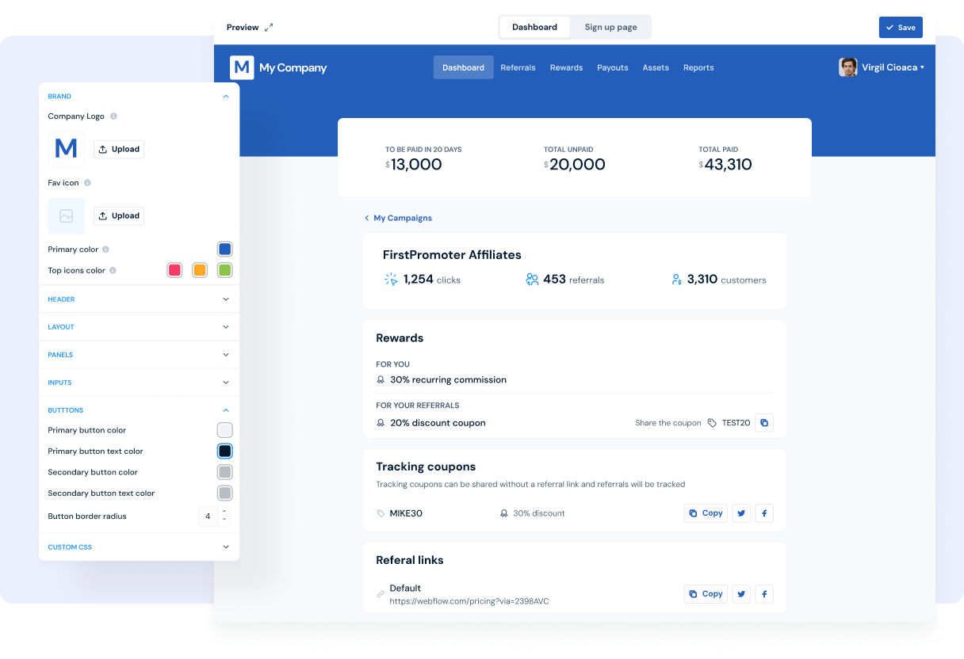This screenshot has height=659, width=964.
Task: Pick the orange Top icons color swatch
Action: point(200,270)
